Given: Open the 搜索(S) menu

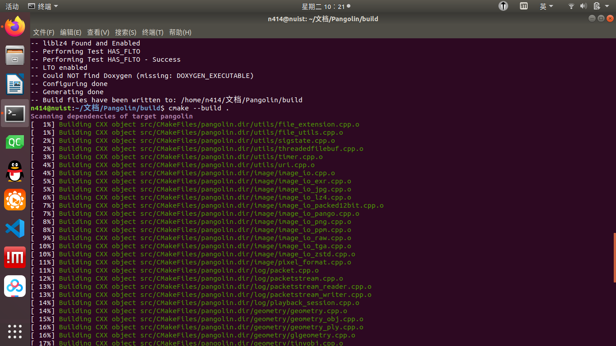Looking at the screenshot, I should tap(125, 32).
